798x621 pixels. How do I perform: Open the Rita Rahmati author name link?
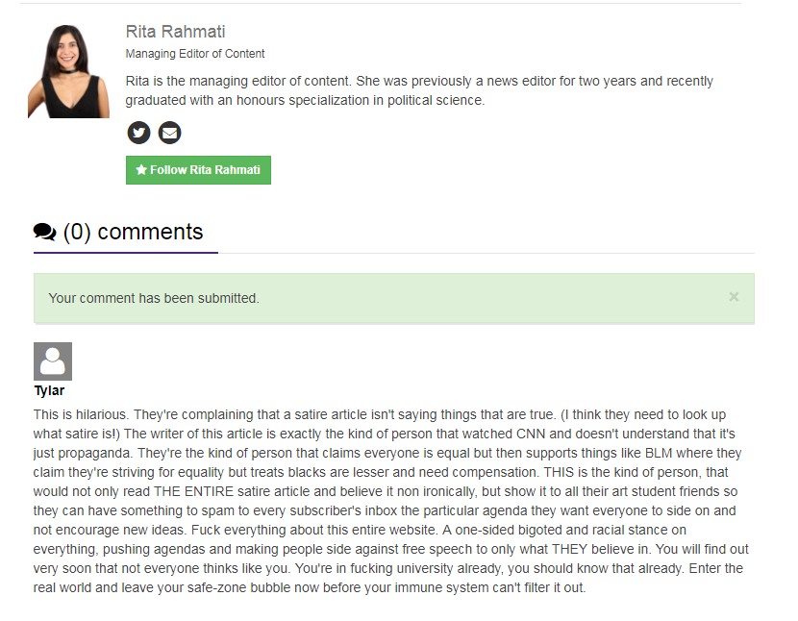[175, 32]
